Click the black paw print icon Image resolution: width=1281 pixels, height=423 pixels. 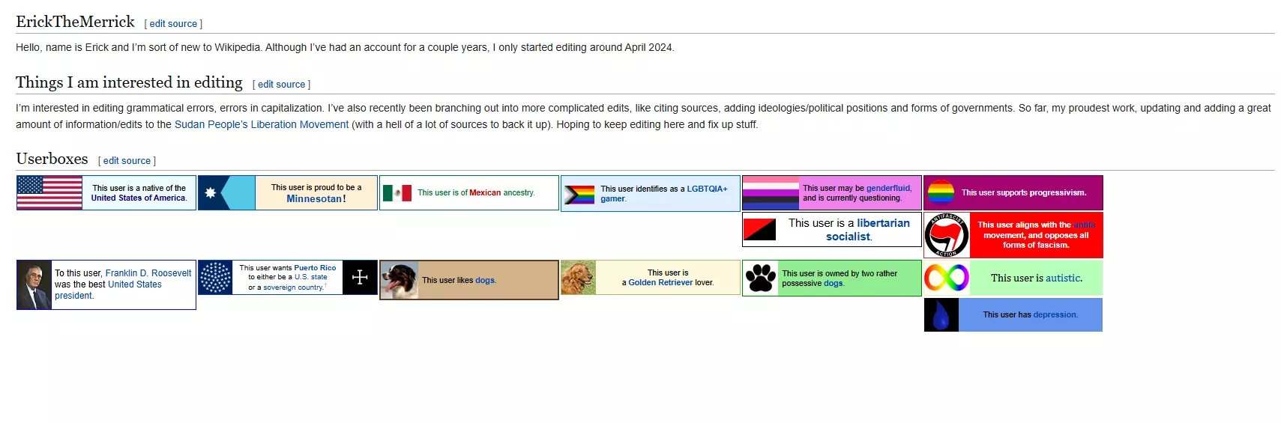click(760, 278)
